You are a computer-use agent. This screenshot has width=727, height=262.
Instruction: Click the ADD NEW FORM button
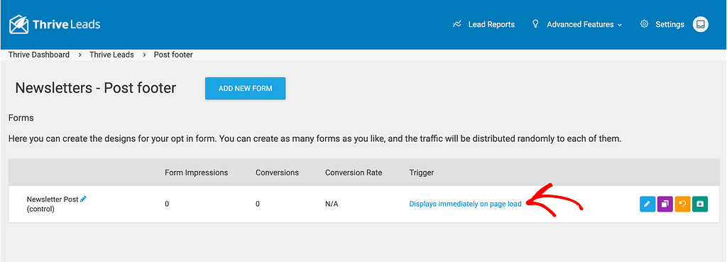pos(245,88)
